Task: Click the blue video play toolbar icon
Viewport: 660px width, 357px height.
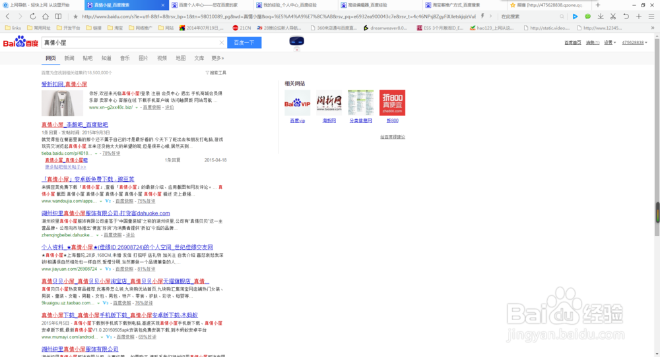Action: click(575, 16)
